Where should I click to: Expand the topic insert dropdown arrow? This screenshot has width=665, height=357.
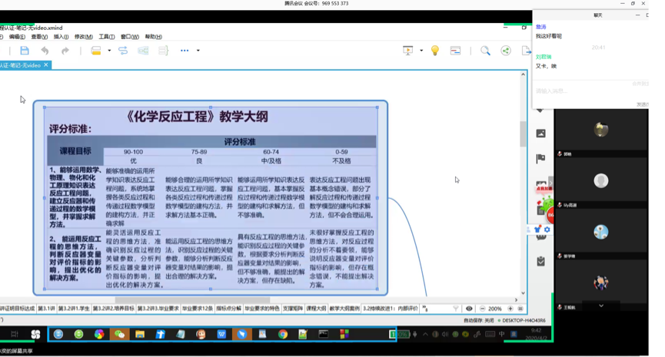(x=109, y=51)
